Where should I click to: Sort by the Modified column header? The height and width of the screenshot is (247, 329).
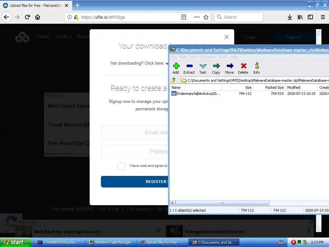301,87
